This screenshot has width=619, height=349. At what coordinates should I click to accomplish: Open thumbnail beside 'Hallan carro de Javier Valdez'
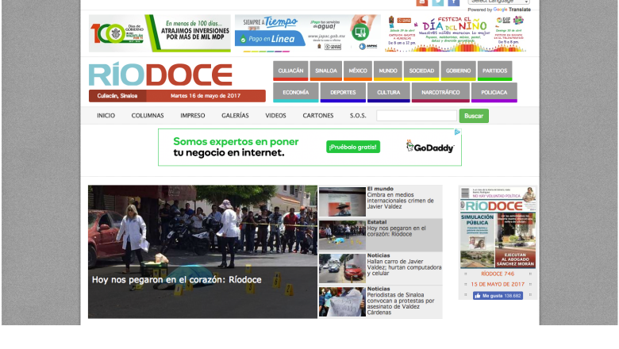point(342,269)
